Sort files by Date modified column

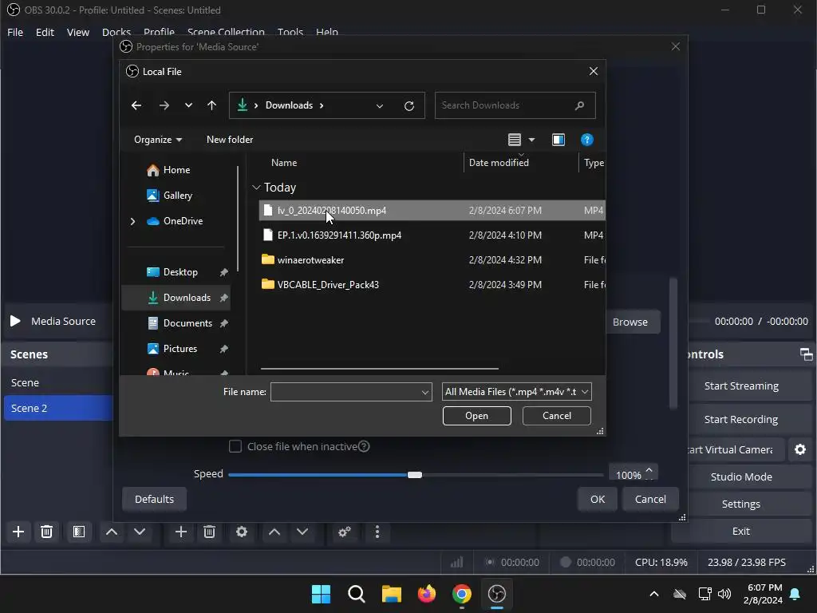tap(499, 163)
